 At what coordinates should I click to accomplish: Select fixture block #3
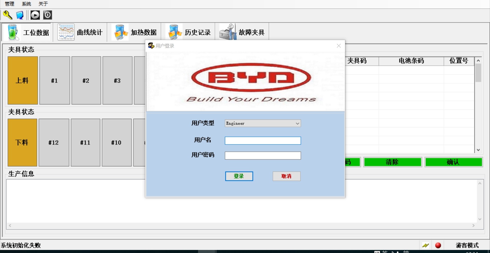point(117,81)
